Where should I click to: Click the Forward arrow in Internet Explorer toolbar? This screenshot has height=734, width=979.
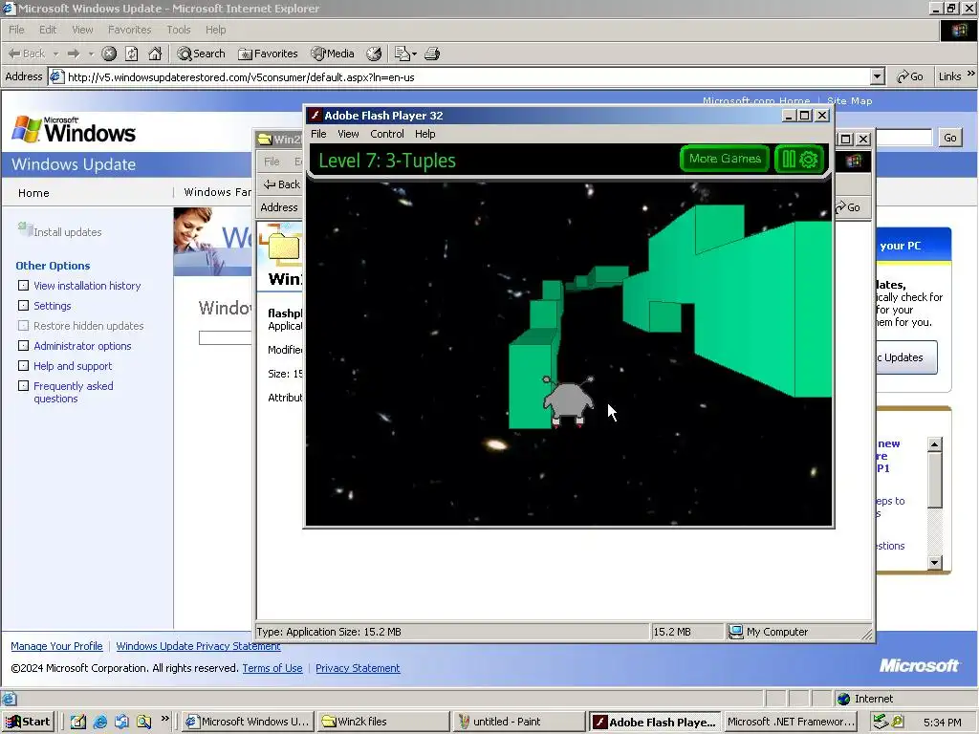click(73, 54)
